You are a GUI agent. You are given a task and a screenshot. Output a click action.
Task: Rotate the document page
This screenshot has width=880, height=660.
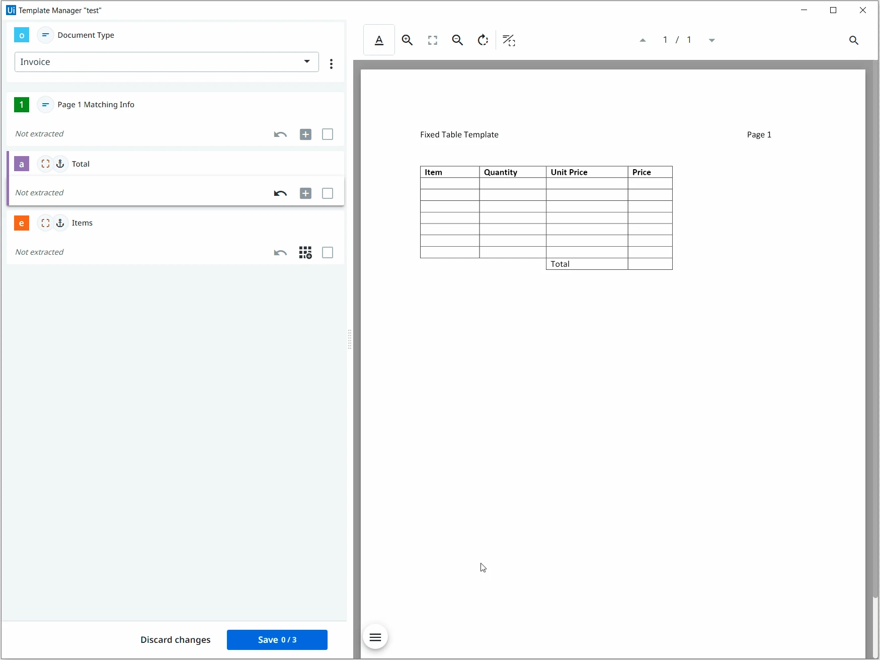pyautogui.click(x=483, y=40)
